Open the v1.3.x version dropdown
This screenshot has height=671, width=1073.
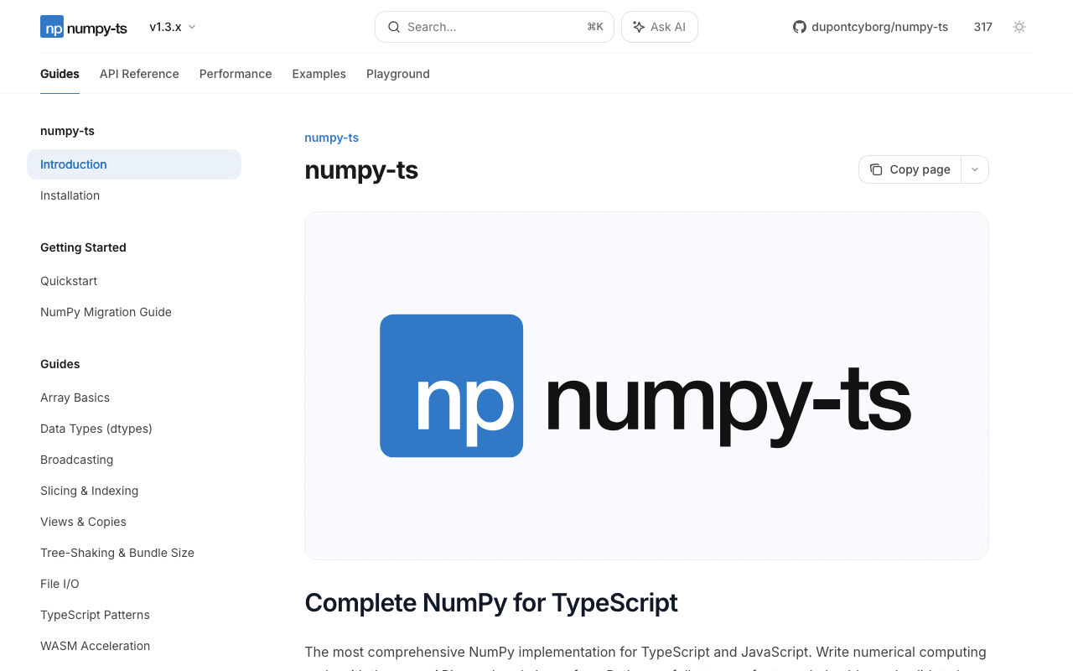coord(173,27)
